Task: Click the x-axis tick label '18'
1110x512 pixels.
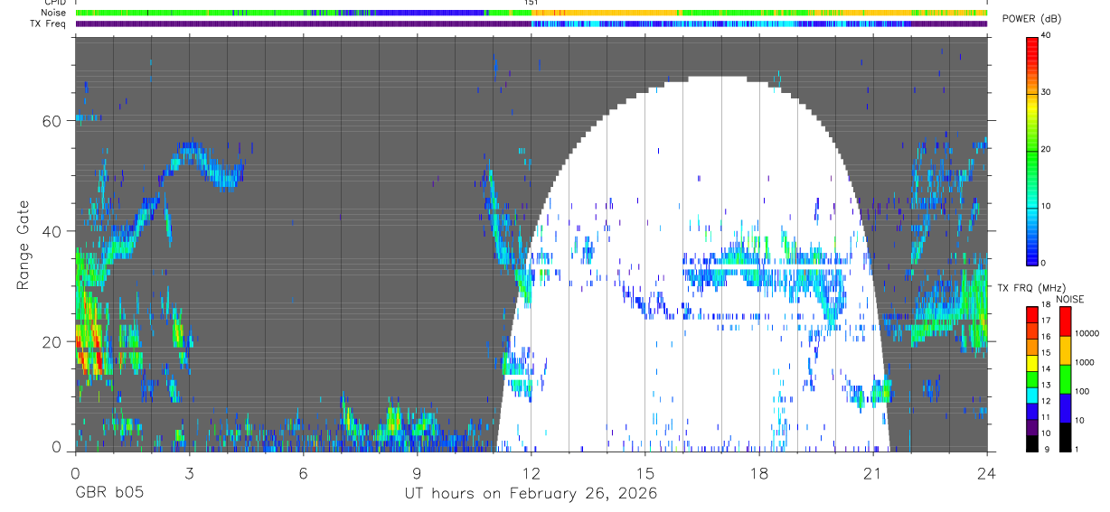Action: point(759,472)
